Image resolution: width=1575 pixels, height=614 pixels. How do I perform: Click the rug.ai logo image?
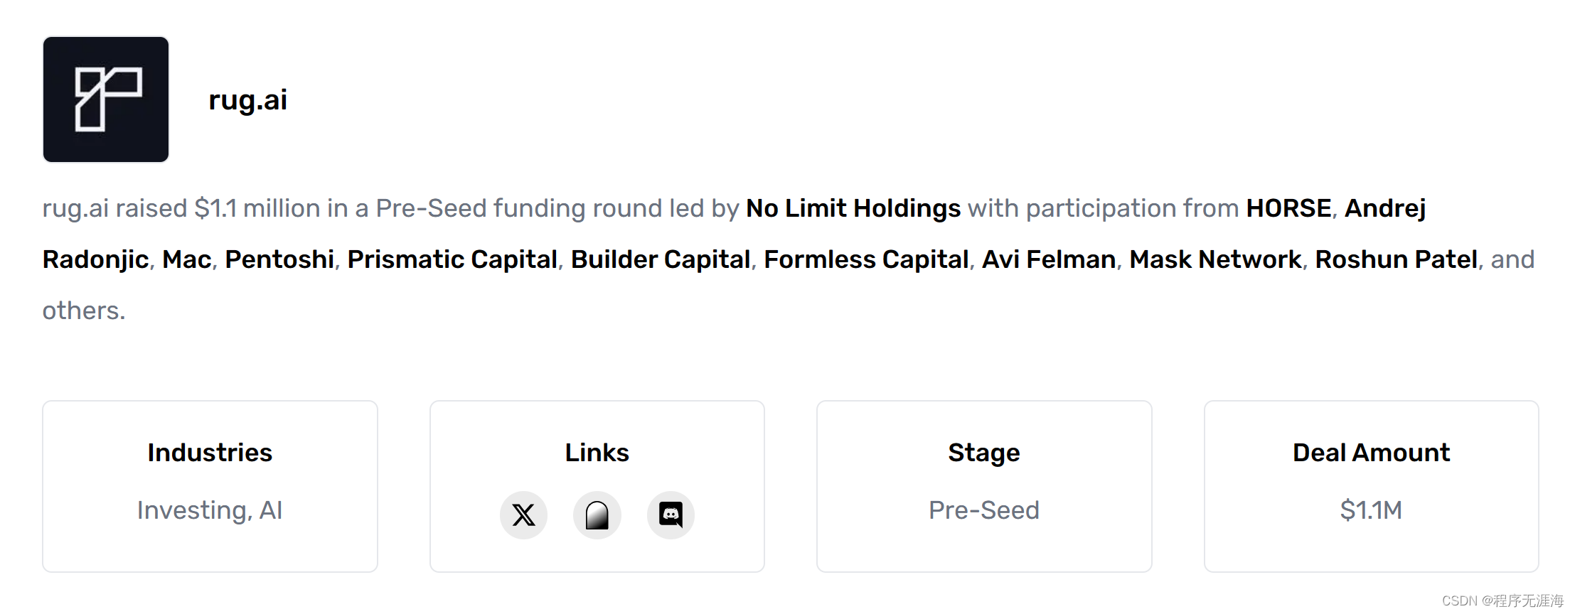106,99
